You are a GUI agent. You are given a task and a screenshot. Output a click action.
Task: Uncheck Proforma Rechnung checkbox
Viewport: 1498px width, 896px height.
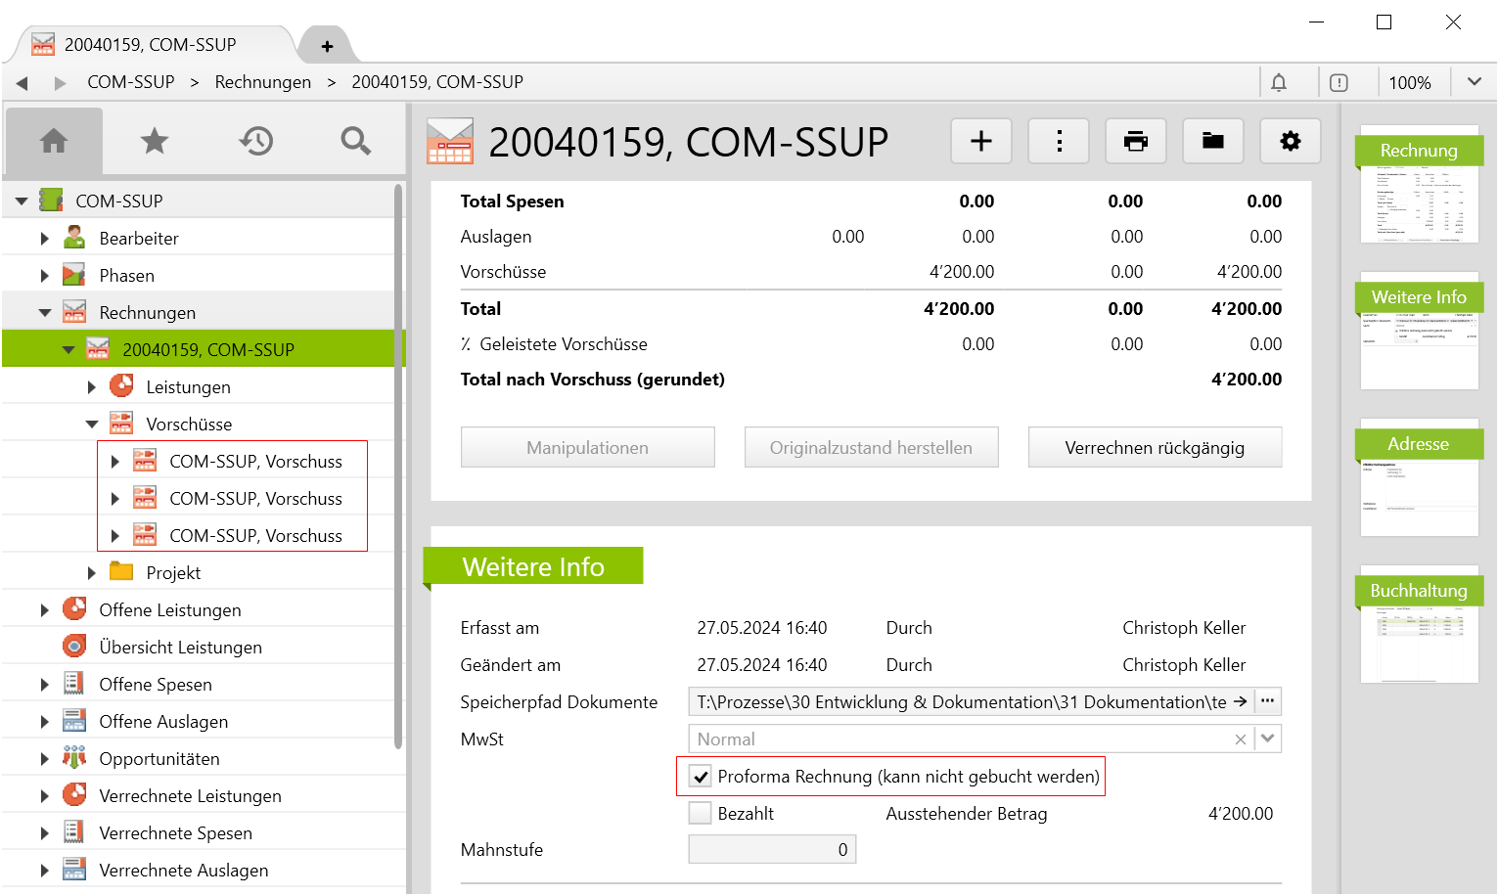[x=701, y=777]
